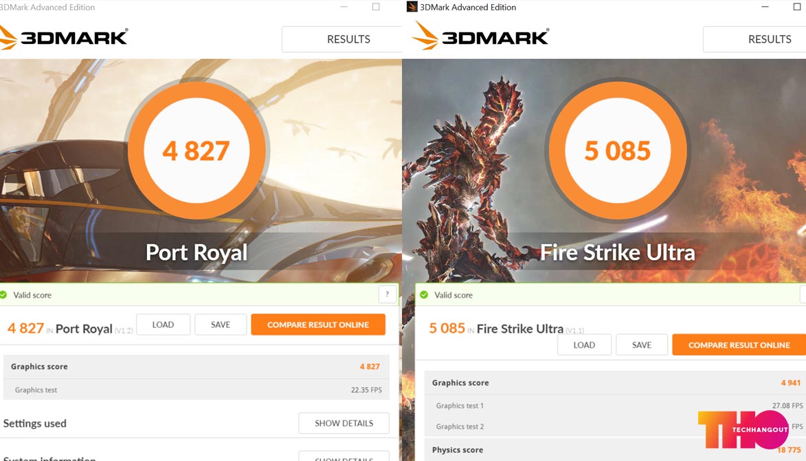The height and width of the screenshot is (461, 806).
Task: Open the question mark help for Port Royal
Action: (x=387, y=294)
